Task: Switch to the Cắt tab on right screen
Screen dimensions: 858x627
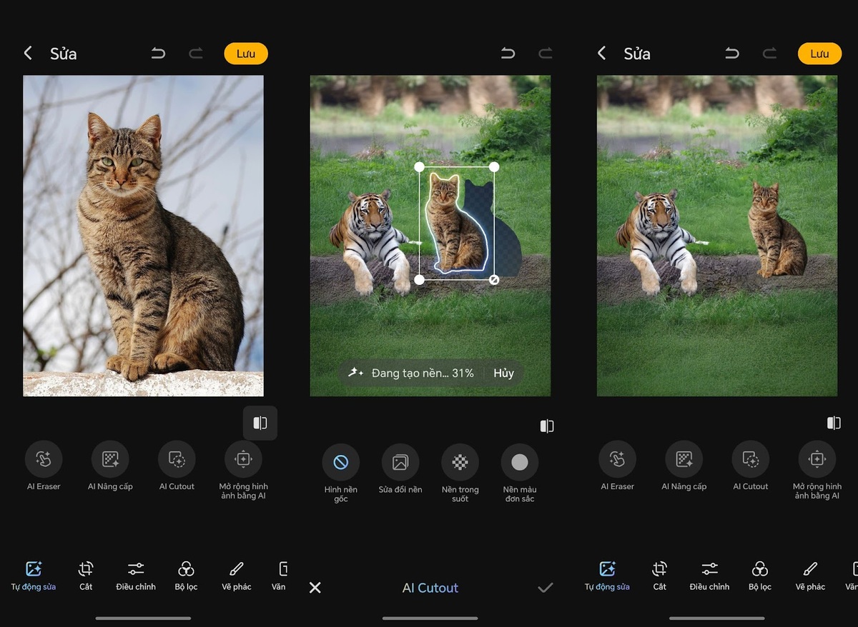Action: pyautogui.click(x=660, y=576)
